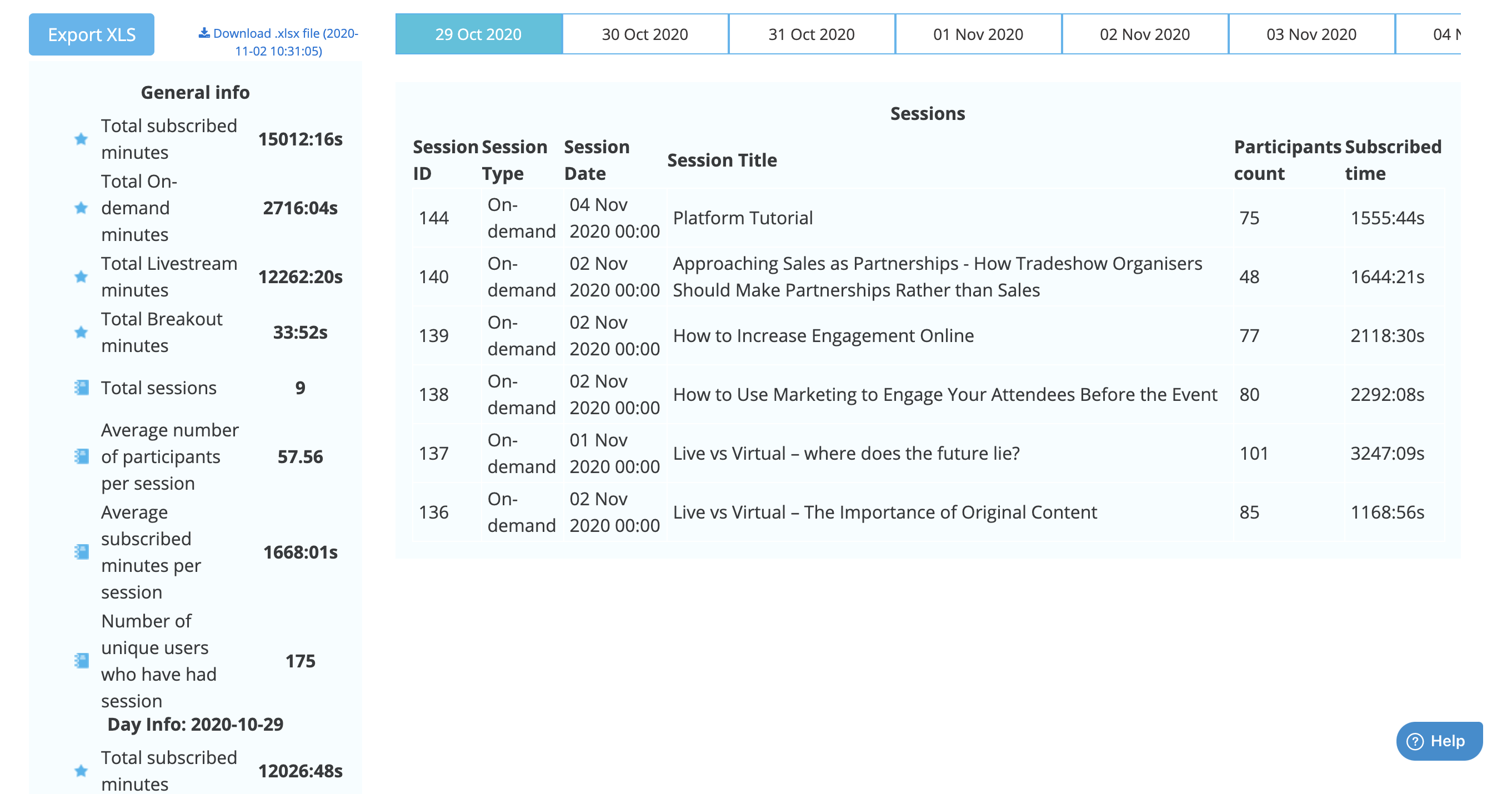Click notebook icon beside Average subscribed minutes per session

pyautogui.click(x=82, y=551)
